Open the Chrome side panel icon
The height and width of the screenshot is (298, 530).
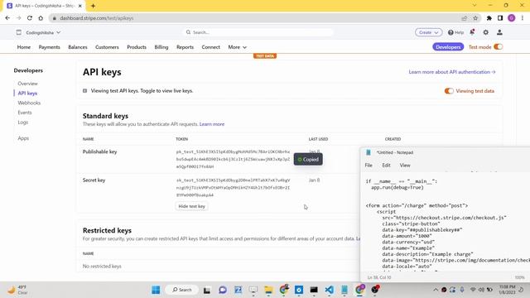[500, 18]
